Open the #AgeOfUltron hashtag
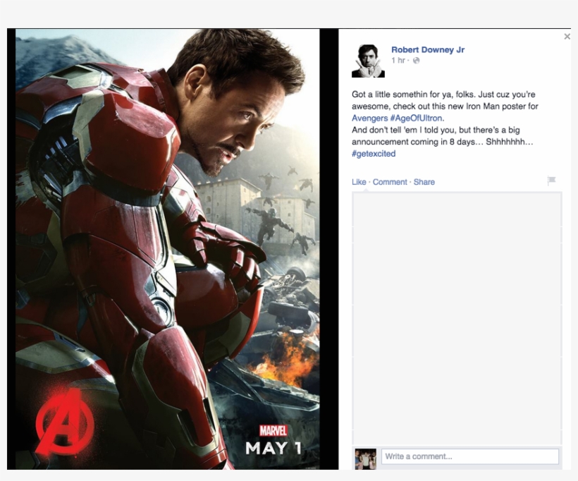Viewport: 578px width, 481px height. [x=416, y=118]
